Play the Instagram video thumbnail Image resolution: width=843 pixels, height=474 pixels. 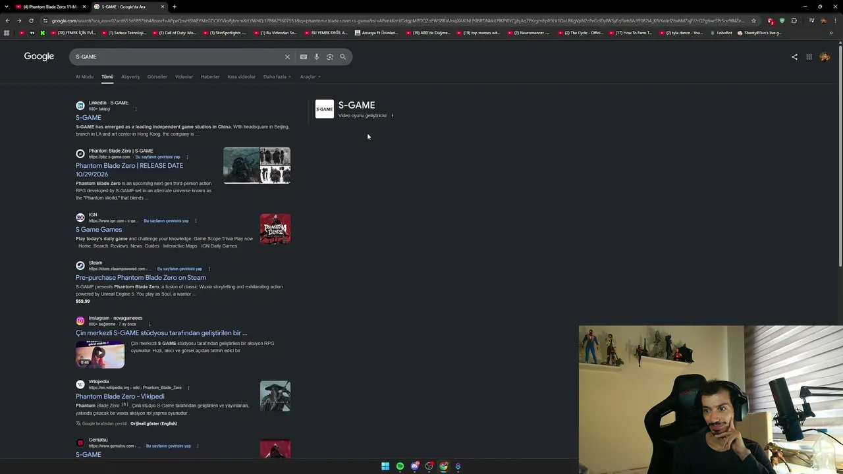pos(100,354)
